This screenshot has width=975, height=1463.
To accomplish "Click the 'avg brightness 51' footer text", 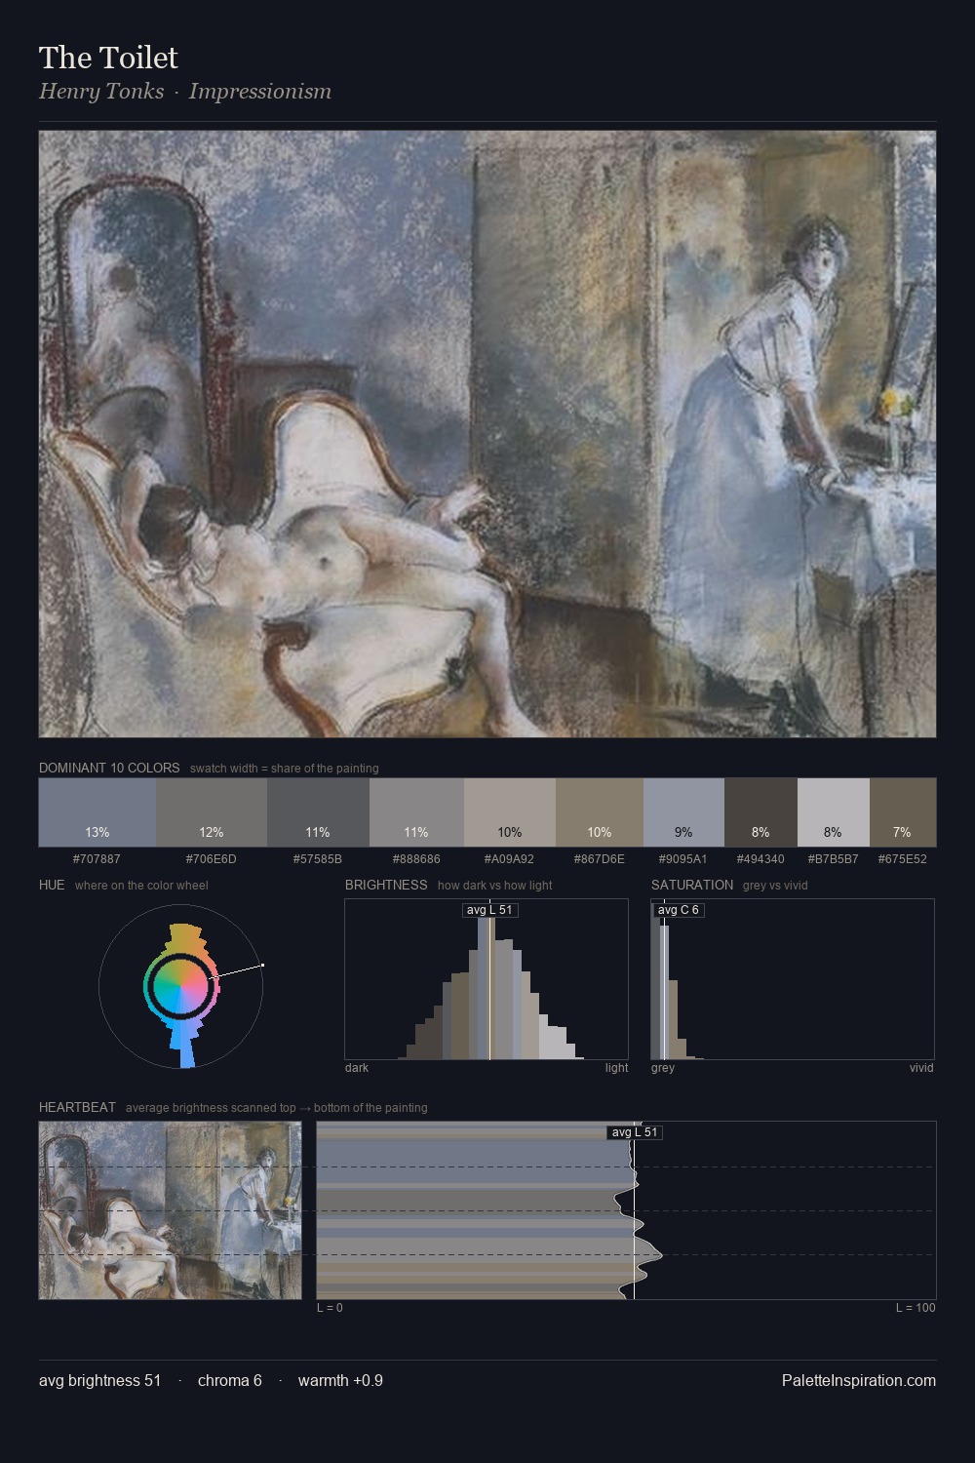I will click(x=100, y=1380).
